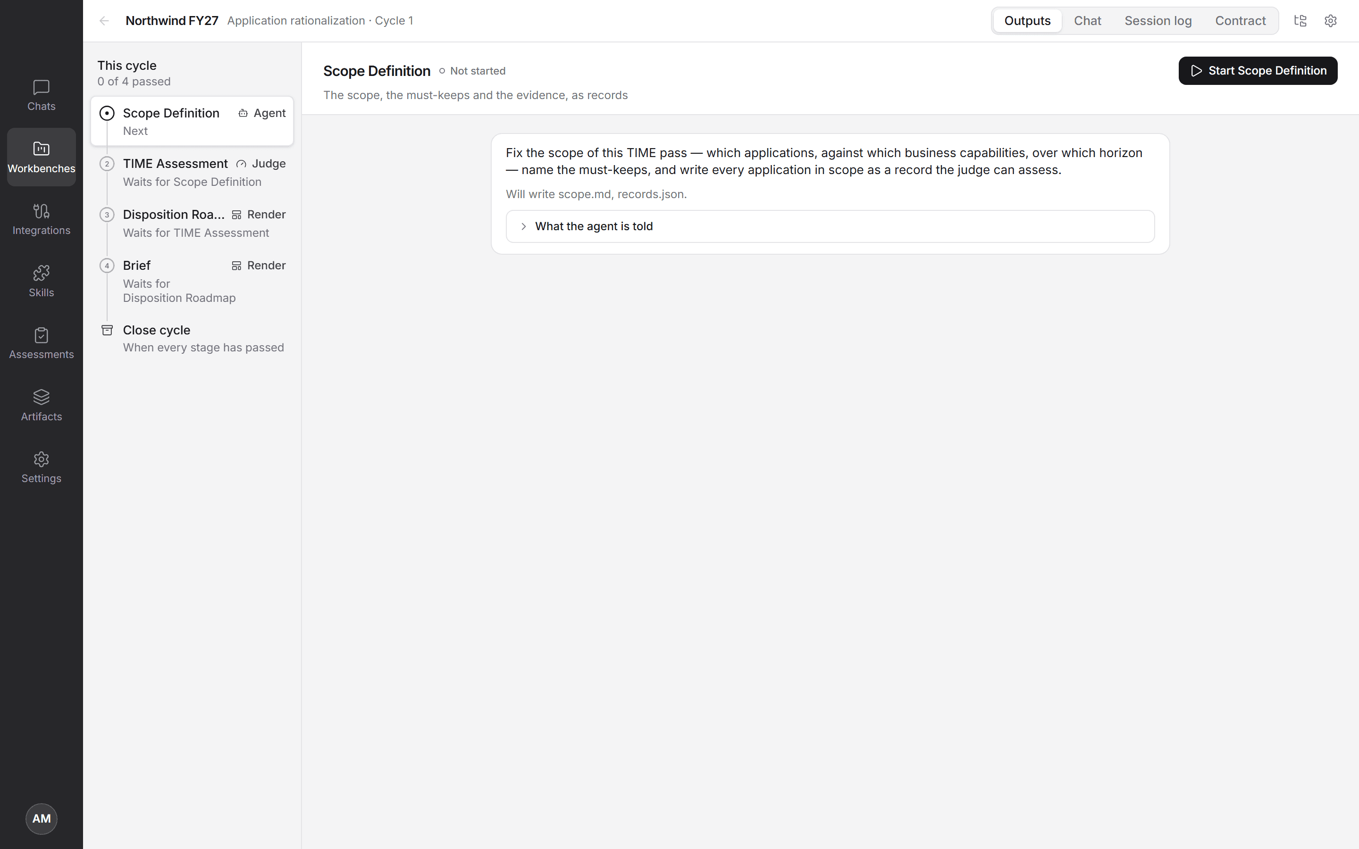Select the Brief stage

pos(192,281)
